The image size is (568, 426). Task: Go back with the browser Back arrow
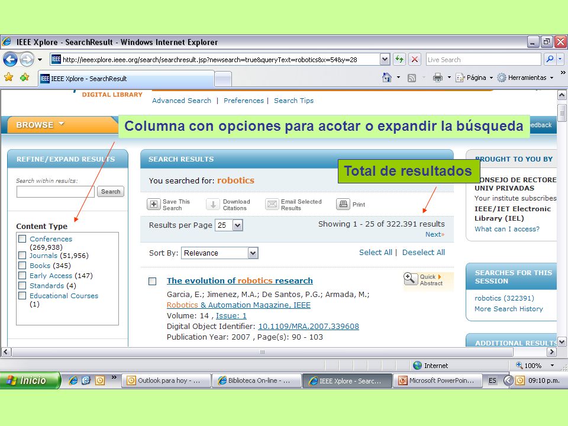10,59
